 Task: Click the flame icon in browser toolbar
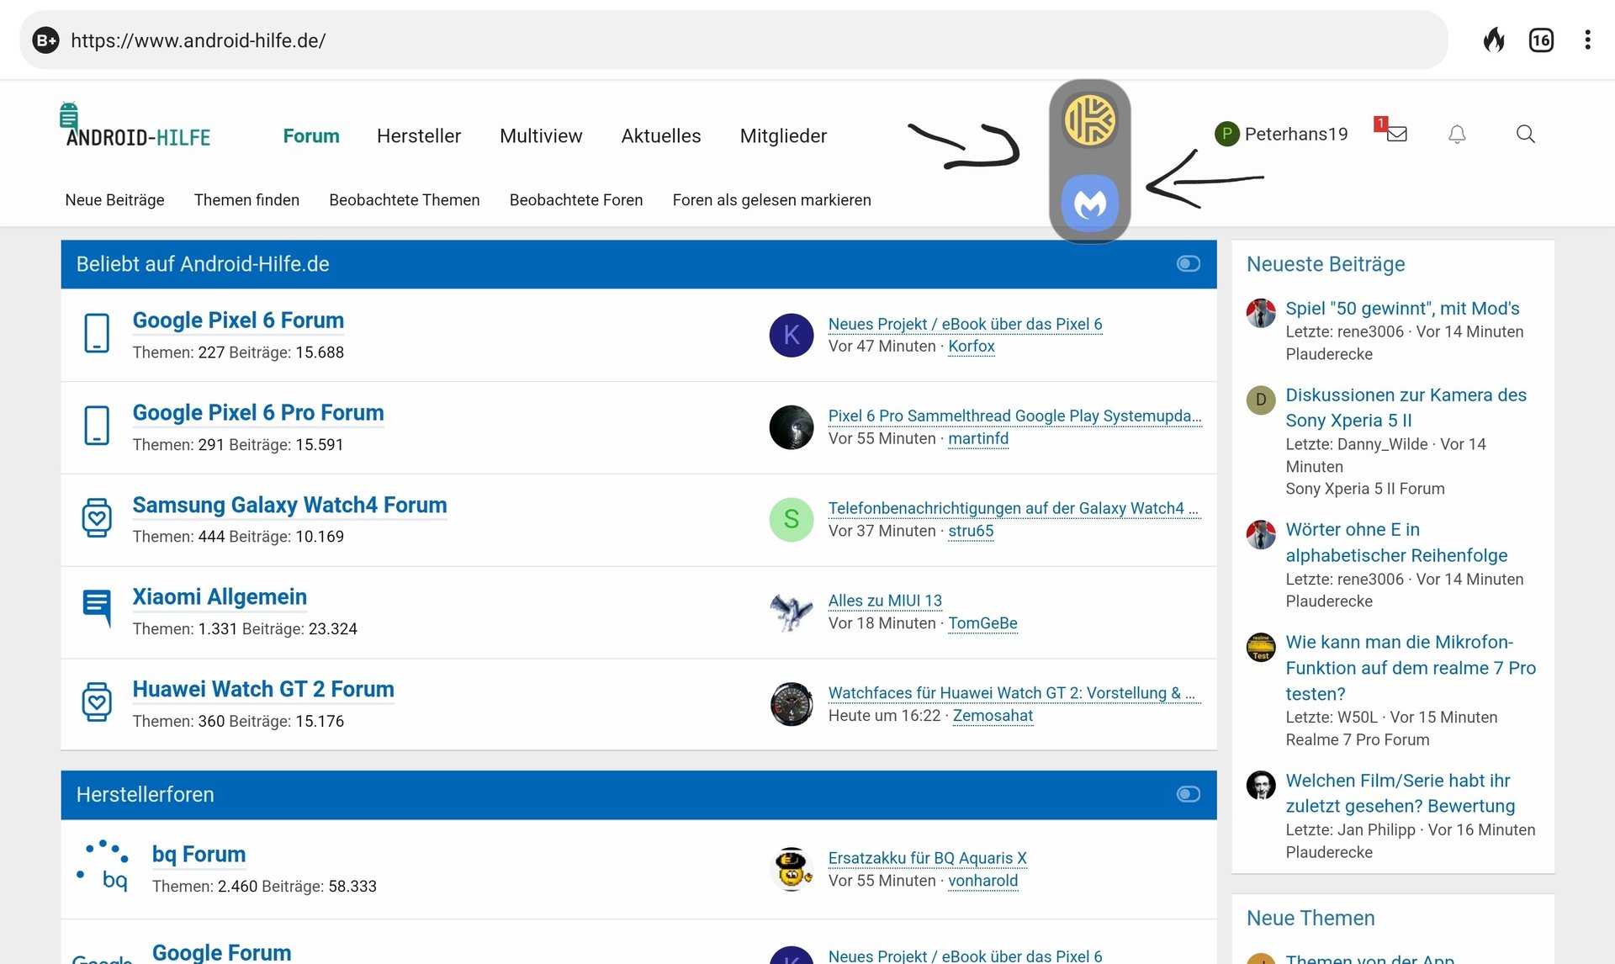pyautogui.click(x=1494, y=40)
